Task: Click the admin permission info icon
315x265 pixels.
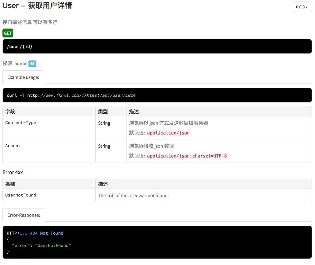Action: pos(32,64)
